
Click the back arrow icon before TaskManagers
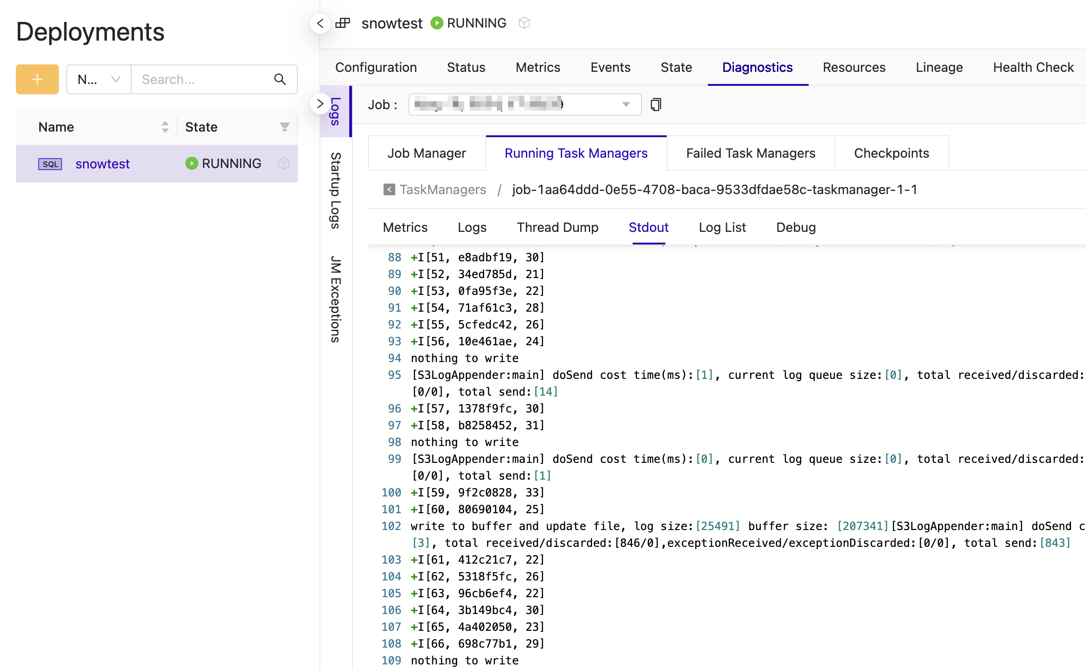coord(389,189)
